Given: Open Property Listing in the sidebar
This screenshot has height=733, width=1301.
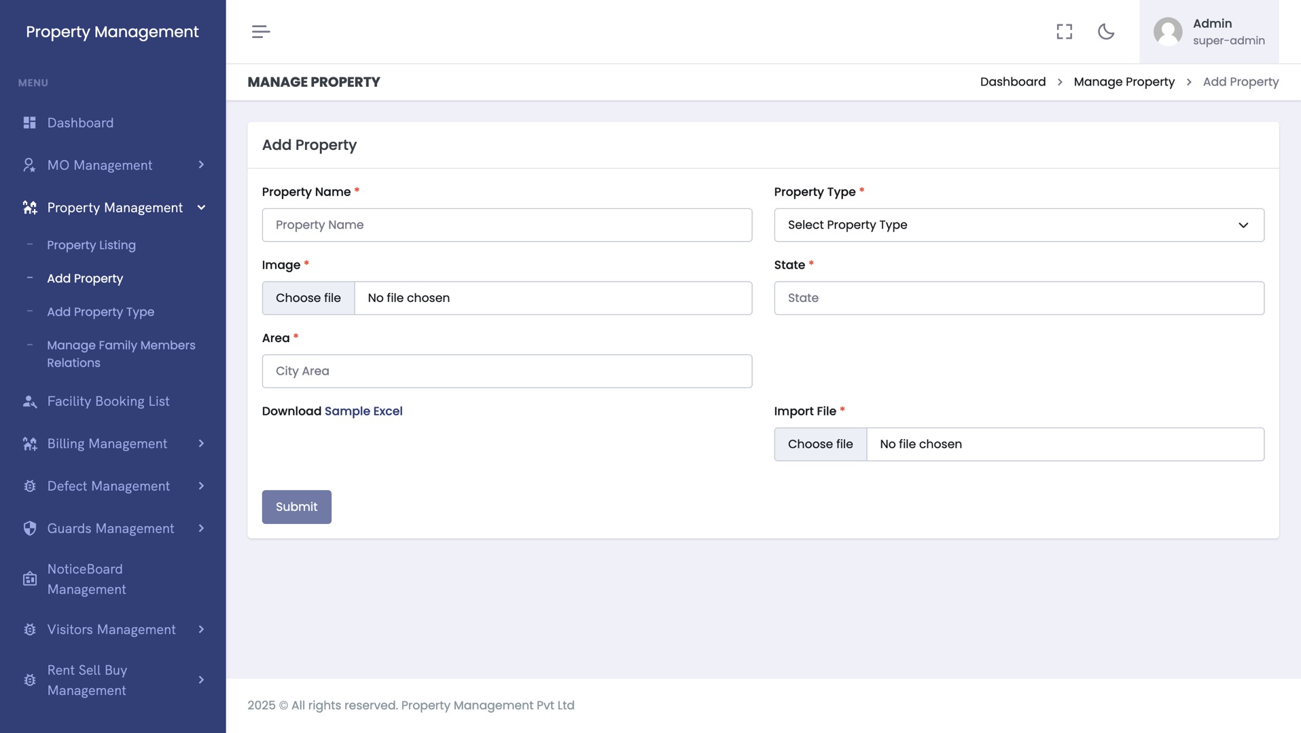Looking at the screenshot, I should pyautogui.click(x=91, y=245).
